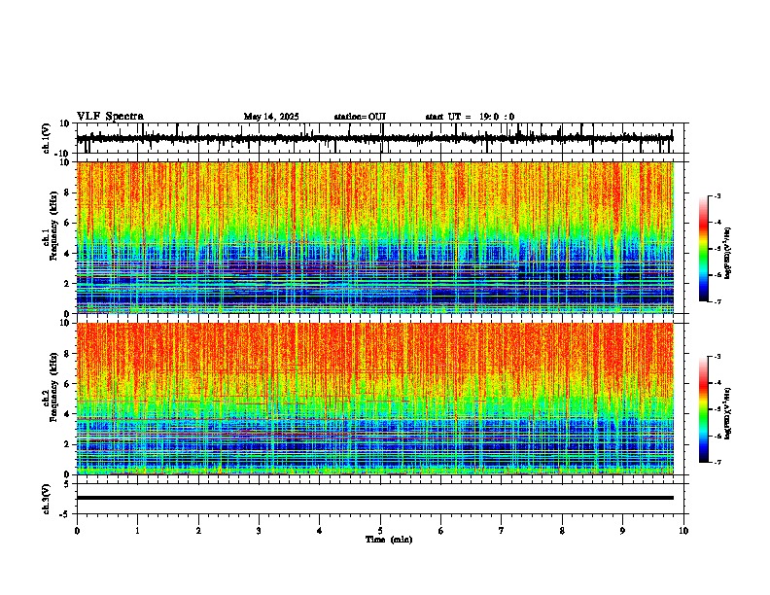Click the '5' tick on the time axis
770x595 pixels.
point(380,531)
